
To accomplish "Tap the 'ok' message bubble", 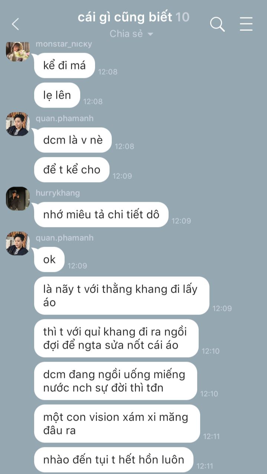I will click(49, 260).
